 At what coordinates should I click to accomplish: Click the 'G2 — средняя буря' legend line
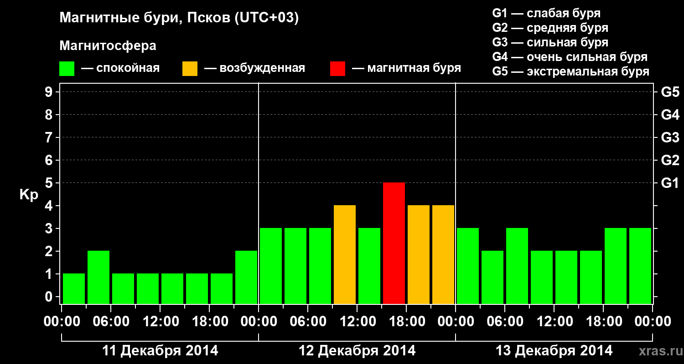(550, 28)
